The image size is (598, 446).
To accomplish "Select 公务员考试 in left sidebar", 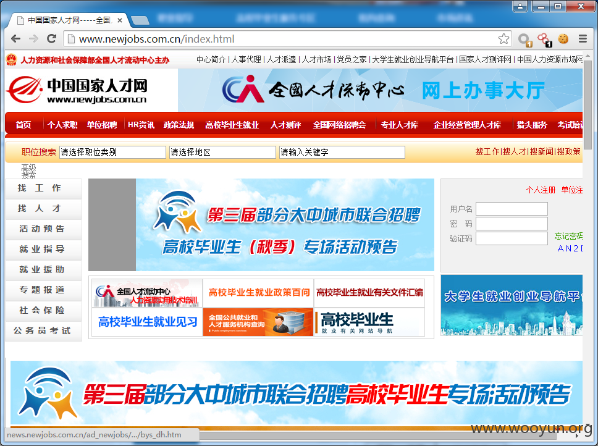I will pos(43,331).
